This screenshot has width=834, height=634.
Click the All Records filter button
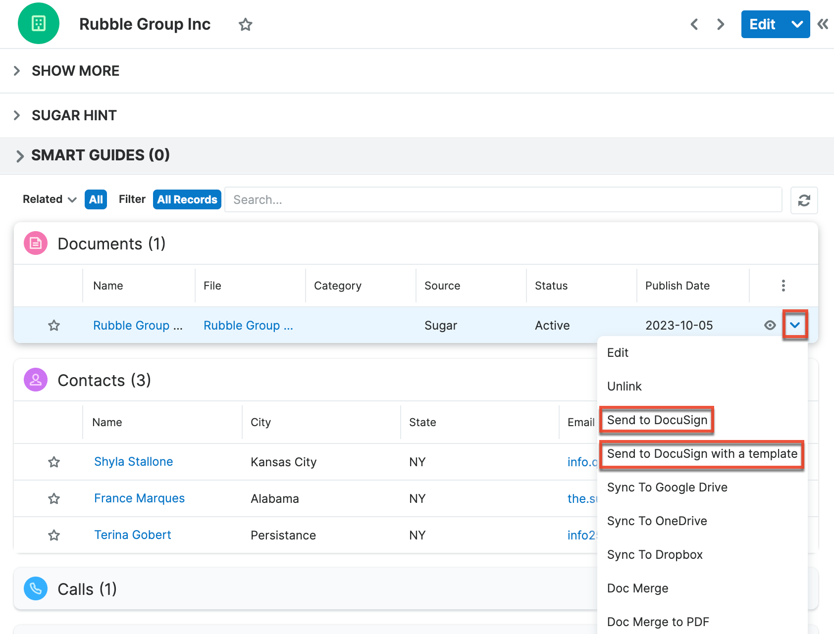click(x=187, y=199)
